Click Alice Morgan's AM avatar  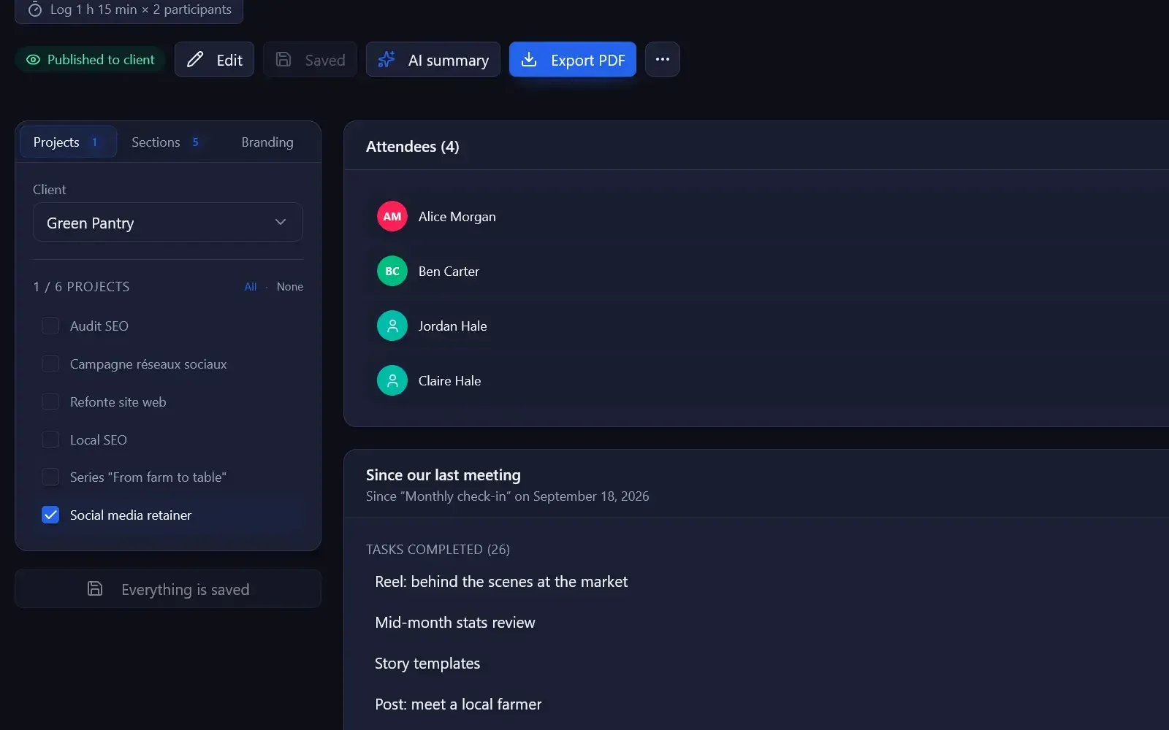tap(392, 216)
